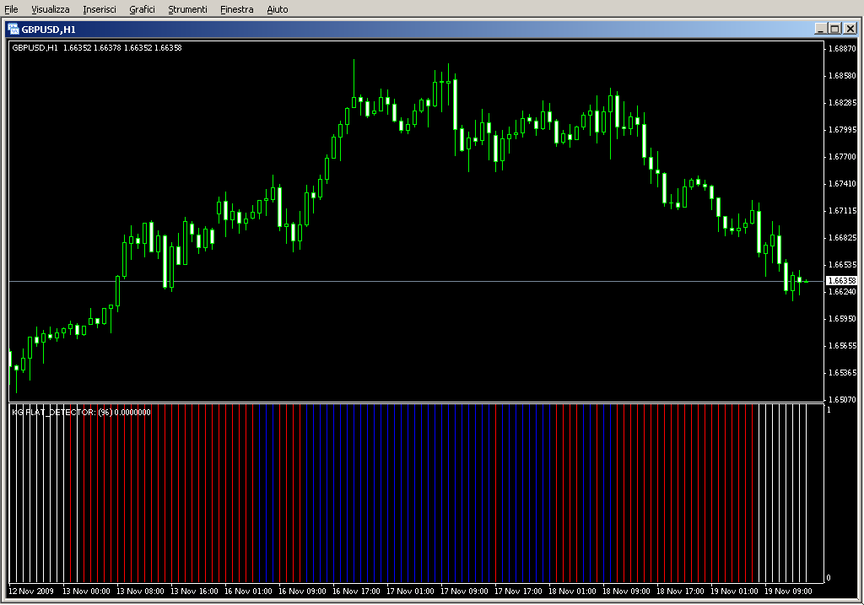The height and width of the screenshot is (605, 864).
Task: Click the 1.68580 price scale value
Action: pos(842,75)
